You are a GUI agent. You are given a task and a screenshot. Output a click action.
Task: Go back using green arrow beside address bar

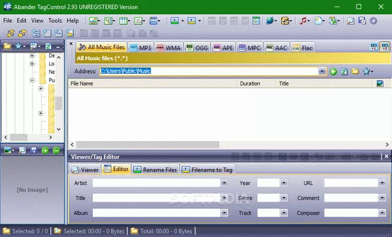click(x=333, y=72)
